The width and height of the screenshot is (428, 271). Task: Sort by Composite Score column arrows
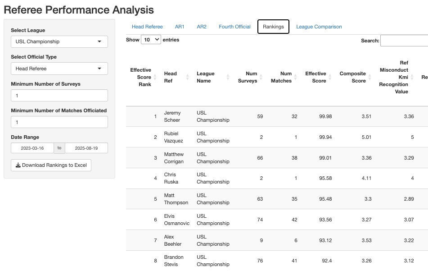pyautogui.click(x=370, y=77)
